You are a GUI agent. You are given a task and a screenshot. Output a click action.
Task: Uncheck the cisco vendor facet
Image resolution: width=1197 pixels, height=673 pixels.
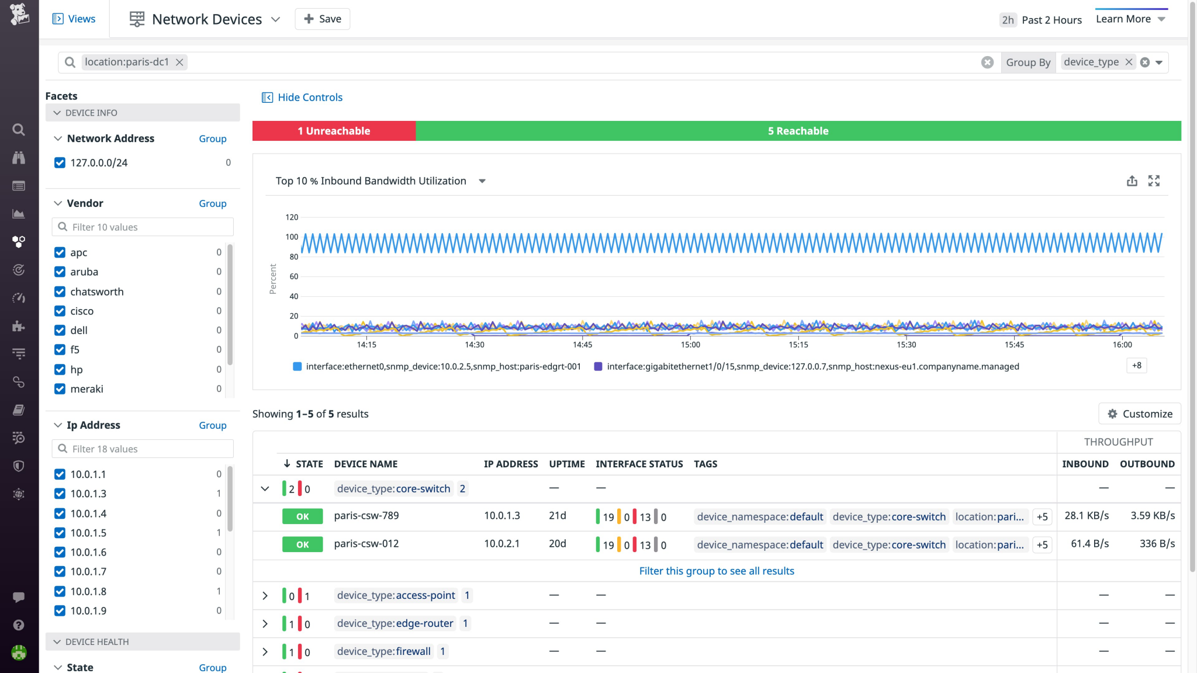point(60,311)
